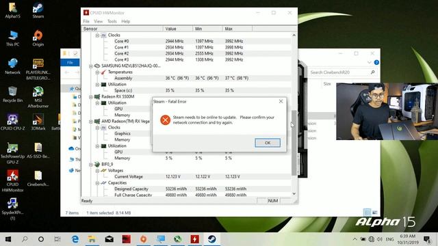
Task: Open the network status tray icon
Action: coord(371,239)
